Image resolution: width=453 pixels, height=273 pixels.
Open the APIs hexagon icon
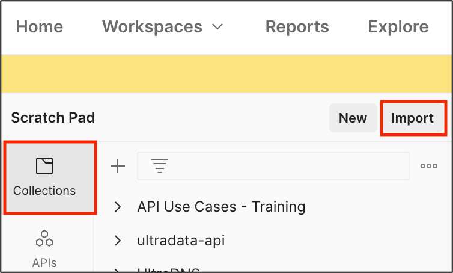coord(44,238)
